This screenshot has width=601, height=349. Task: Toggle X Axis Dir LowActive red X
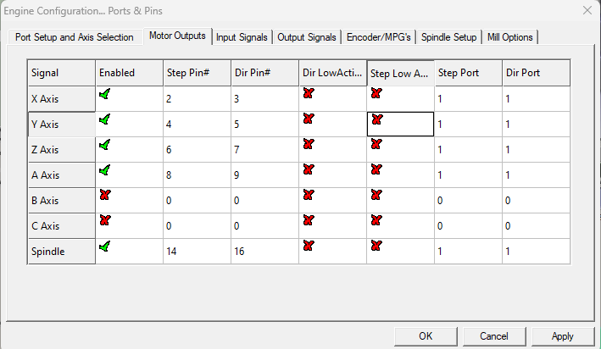point(308,94)
